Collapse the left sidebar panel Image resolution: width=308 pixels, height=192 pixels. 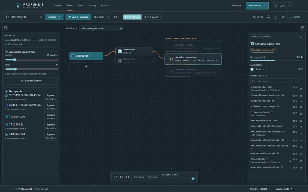pyautogui.click(x=5, y=28)
